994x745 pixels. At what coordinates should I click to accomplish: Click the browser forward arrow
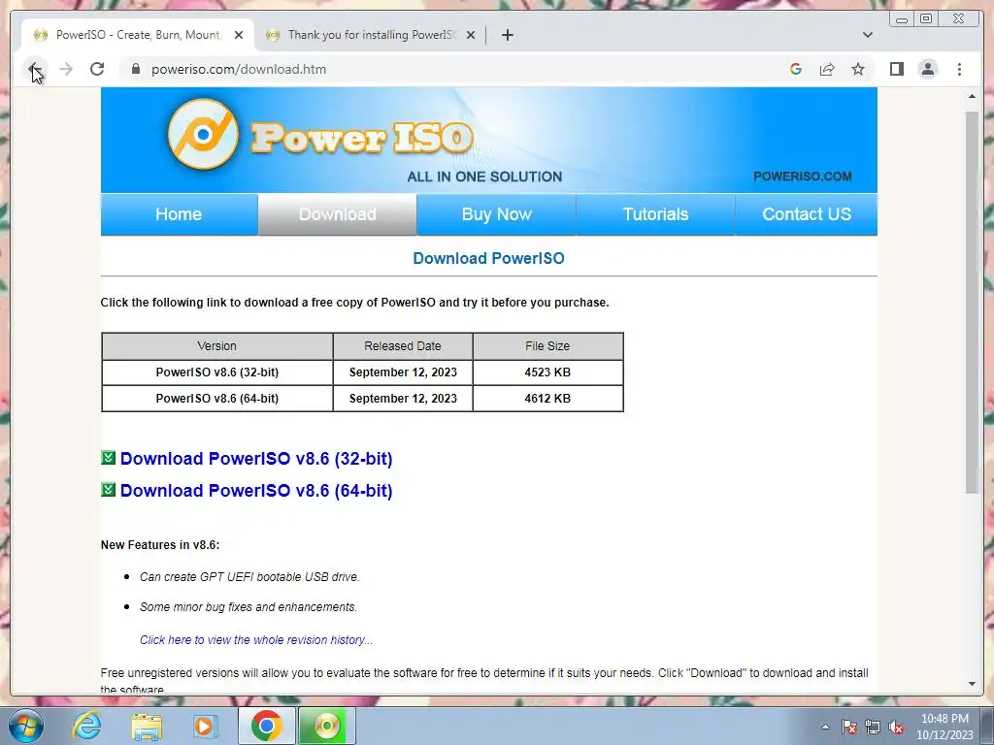coord(66,69)
